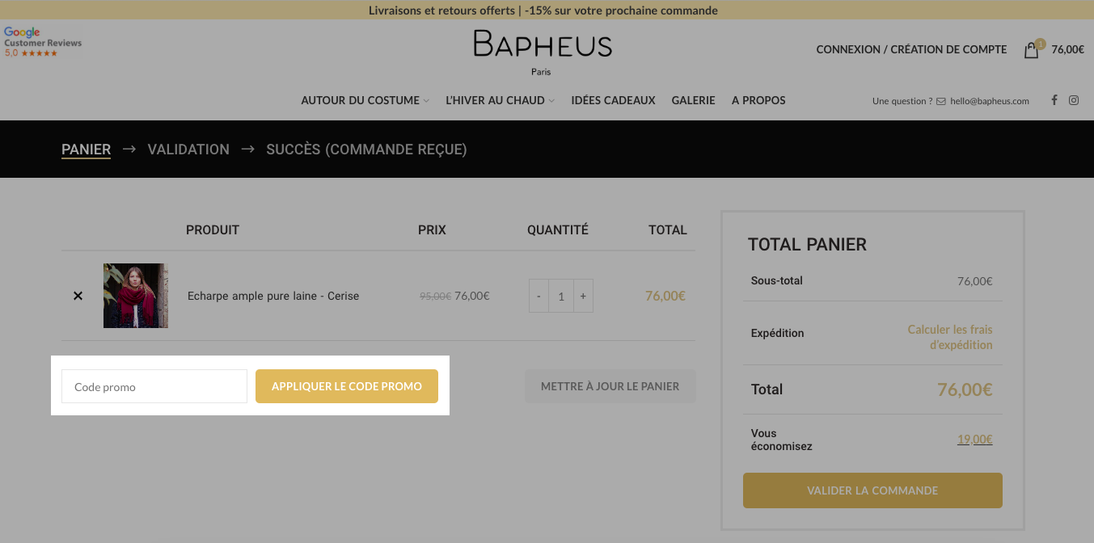Click the Bapheus Paris logo
Screen dimensions: 1094x543
tap(543, 52)
